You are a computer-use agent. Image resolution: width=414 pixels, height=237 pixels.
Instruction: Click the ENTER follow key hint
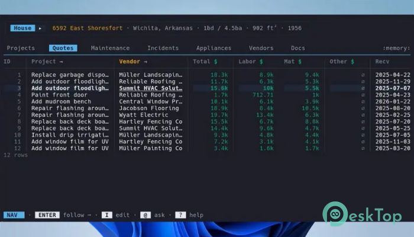tap(63, 215)
